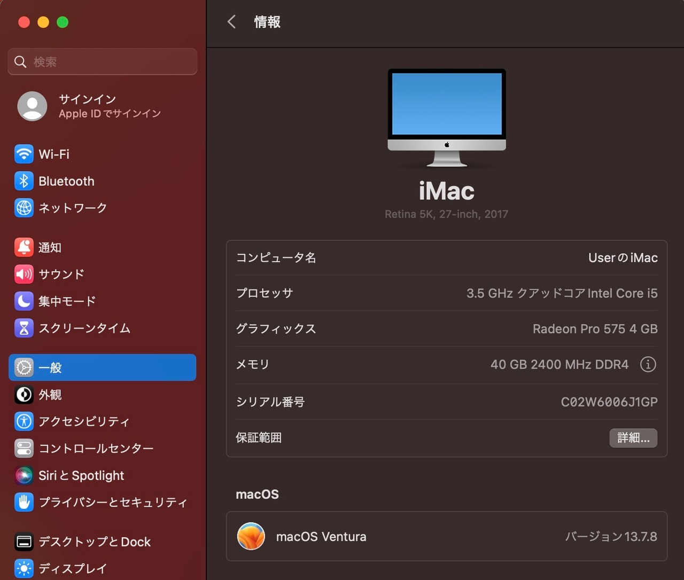Click the magnifier icon in search field
This screenshot has height=580, width=684.
20,62
